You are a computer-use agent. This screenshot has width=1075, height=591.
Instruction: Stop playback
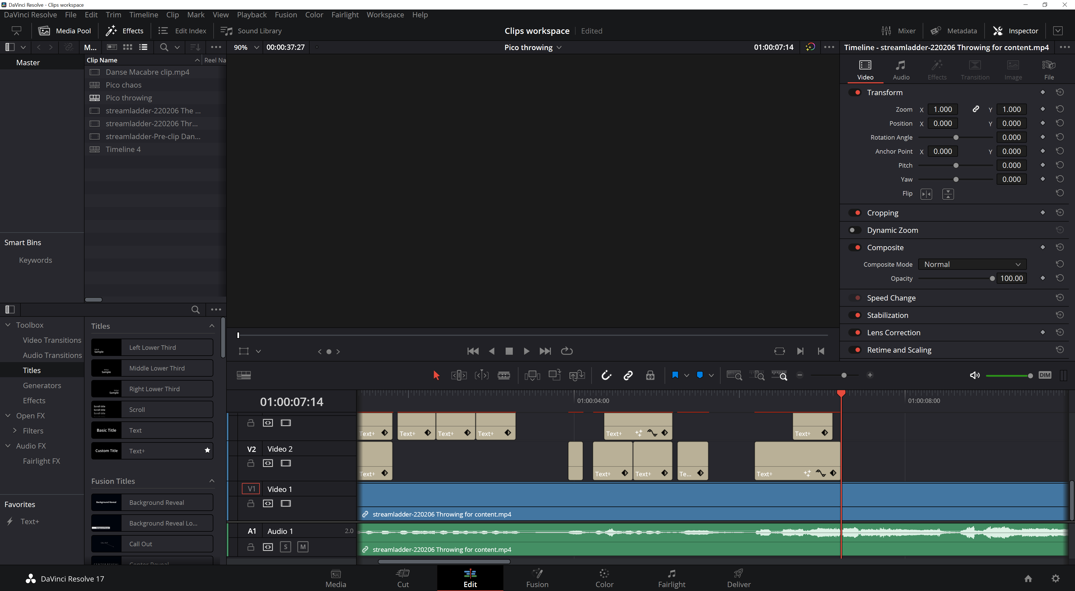(509, 351)
